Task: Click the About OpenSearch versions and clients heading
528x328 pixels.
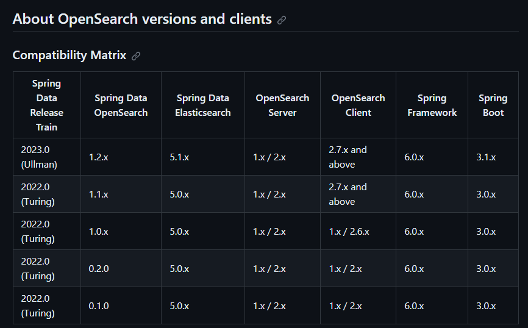Action: (142, 19)
